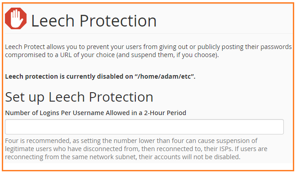The image size is (296, 174).
Task: Click "(and suspend them, if you choose)" text
Action: tap(167, 55)
